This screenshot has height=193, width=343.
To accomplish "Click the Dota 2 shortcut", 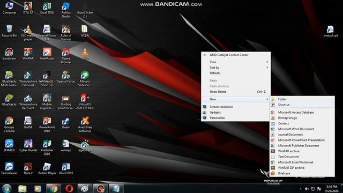I will [28, 168].
